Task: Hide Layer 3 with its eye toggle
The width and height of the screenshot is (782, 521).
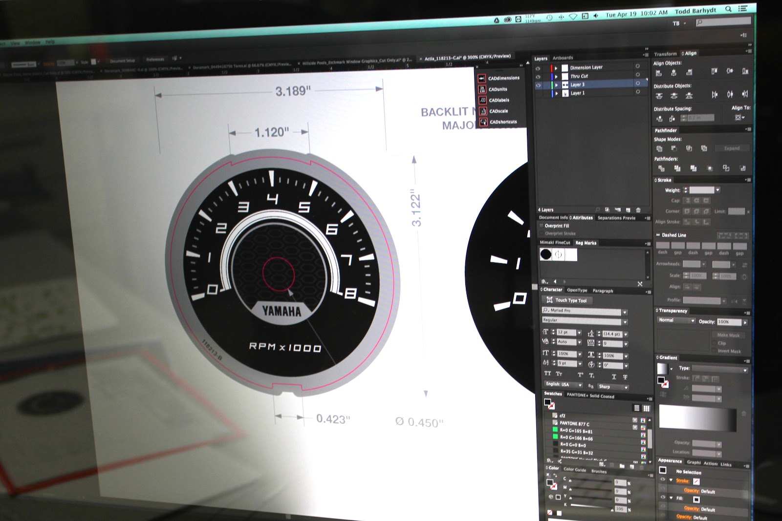Action: [538, 84]
